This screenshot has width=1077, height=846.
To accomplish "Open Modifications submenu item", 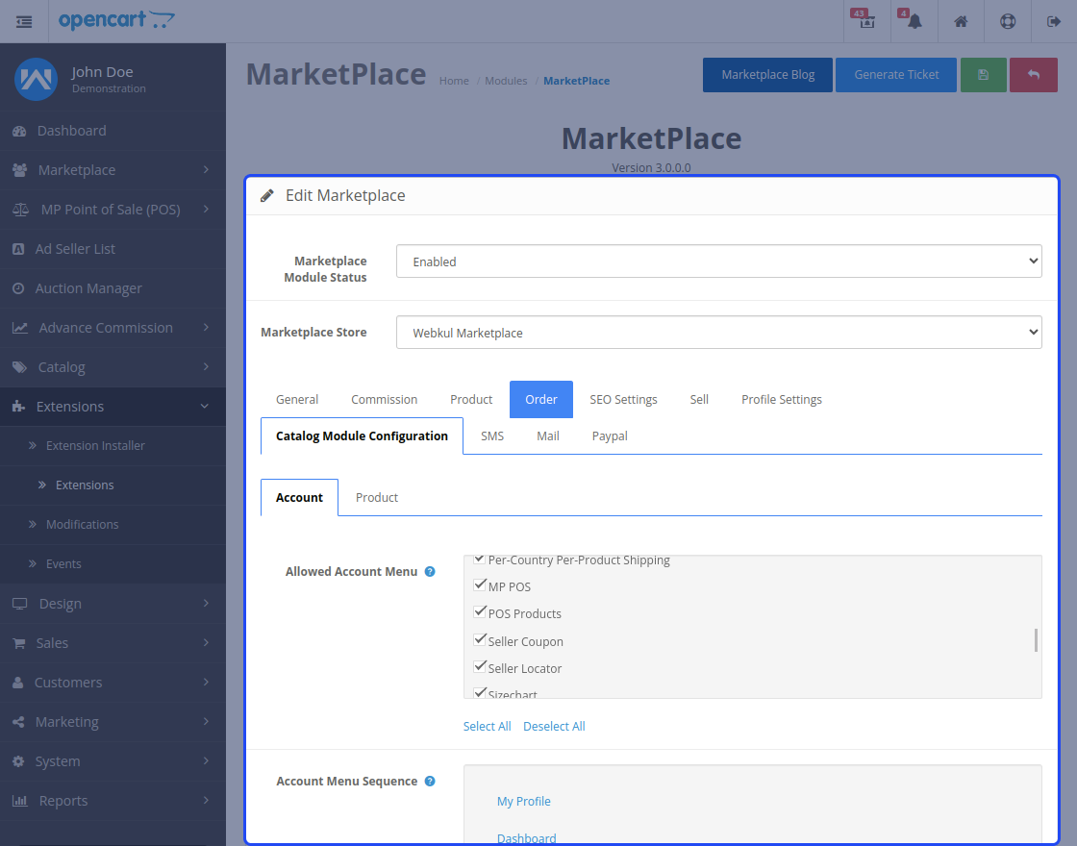I will tap(83, 525).
